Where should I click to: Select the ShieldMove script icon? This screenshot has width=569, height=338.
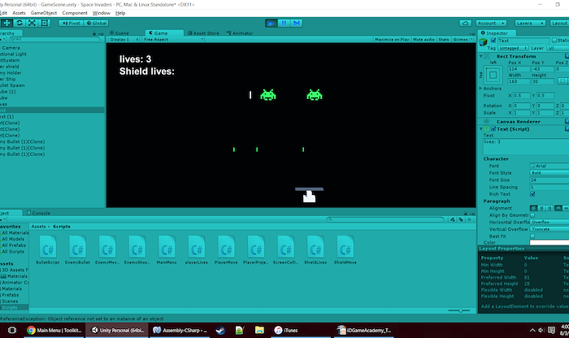tap(345, 247)
